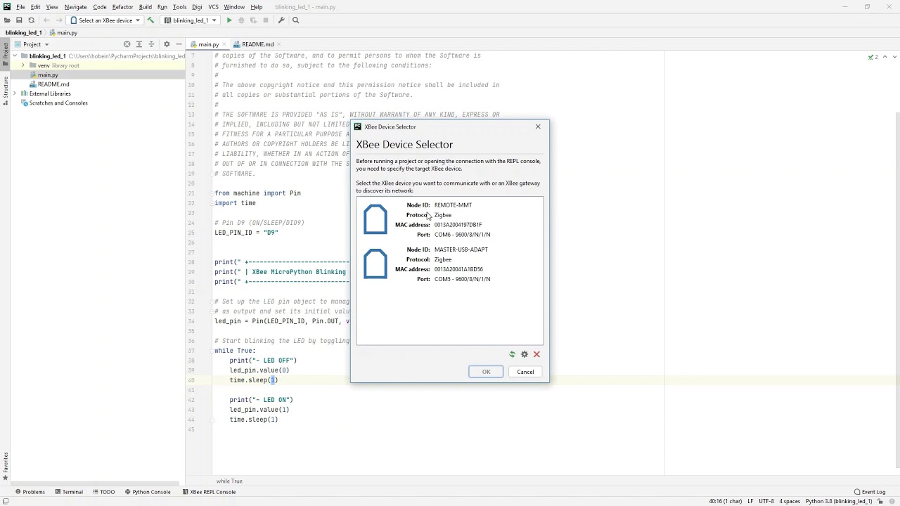This screenshot has width=900, height=506.
Task: Open Project panel gear options
Action: pos(167,44)
